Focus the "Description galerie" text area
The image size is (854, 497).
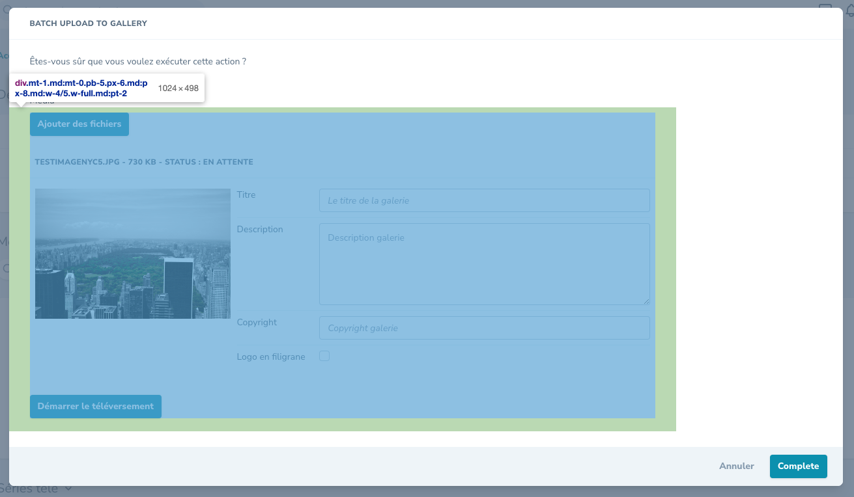tap(484, 263)
